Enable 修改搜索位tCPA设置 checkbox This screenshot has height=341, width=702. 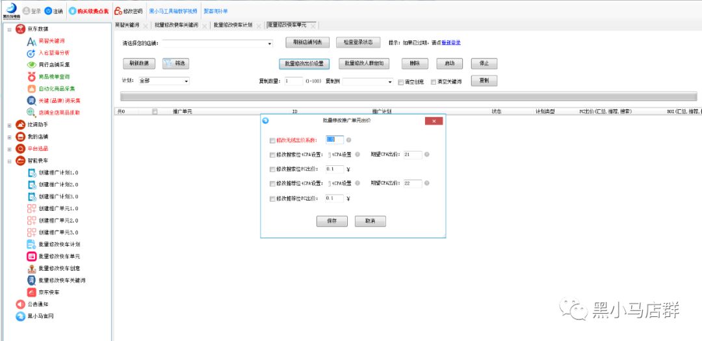click(x=272, y=155)
